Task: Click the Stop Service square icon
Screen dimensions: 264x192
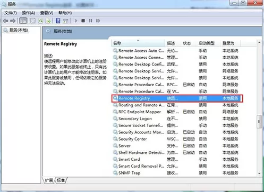Action: tap(83, 21)
